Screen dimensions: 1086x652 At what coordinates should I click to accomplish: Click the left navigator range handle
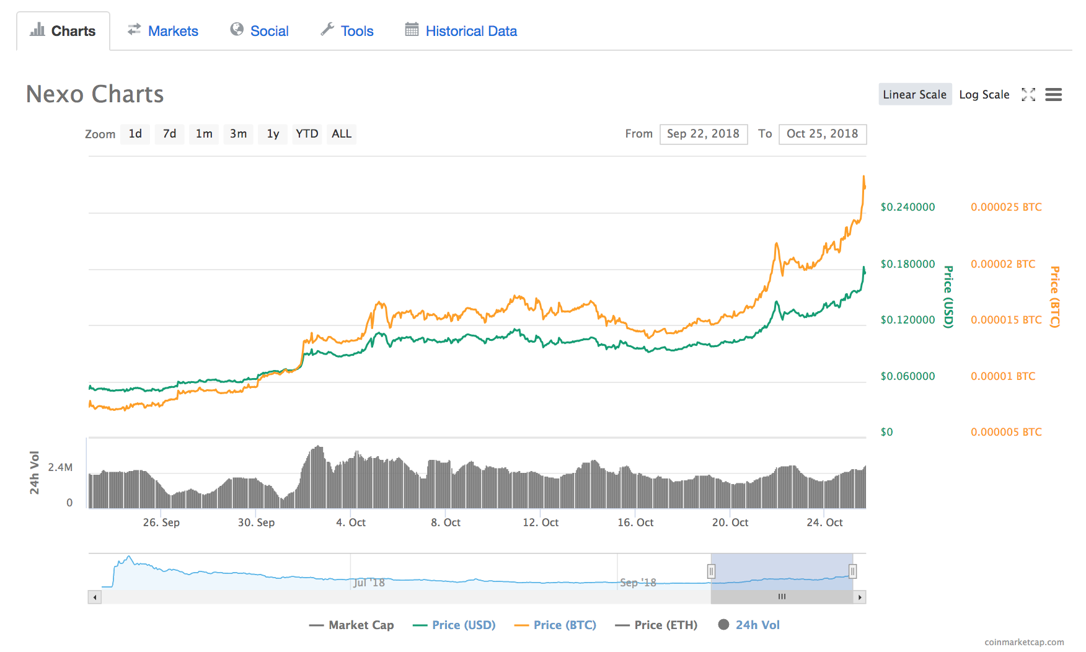pyautogui.click(x=711, y=571)
